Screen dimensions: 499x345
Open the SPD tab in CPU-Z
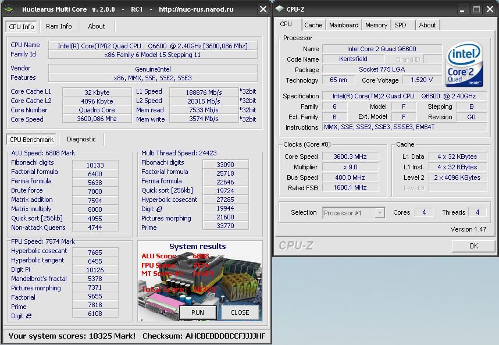click(x=400, y=25)
